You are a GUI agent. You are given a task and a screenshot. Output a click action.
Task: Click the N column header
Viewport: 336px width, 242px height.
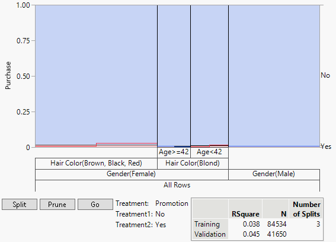click(284, 214)
